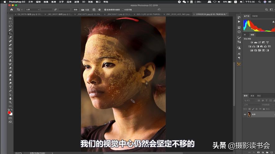Open layer blend mode dropdown
Viewport: 275px width, 154px height.
tap(252, 105)
